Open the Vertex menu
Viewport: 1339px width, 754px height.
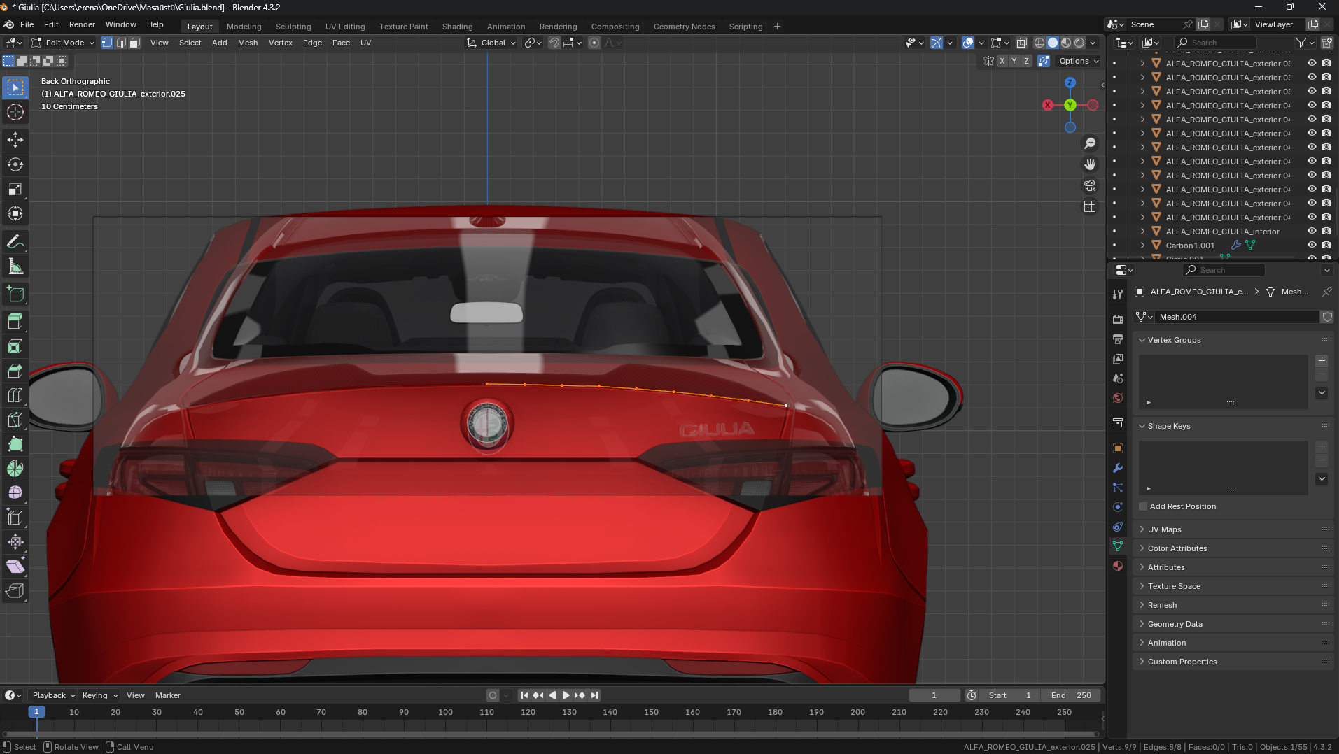[x=280, y=43]
